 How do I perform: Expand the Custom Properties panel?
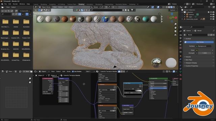(192, 66)
